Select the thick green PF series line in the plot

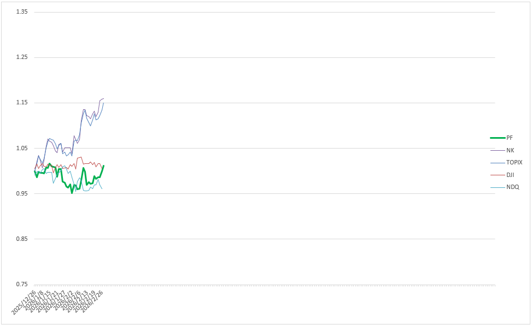[84, 168]
